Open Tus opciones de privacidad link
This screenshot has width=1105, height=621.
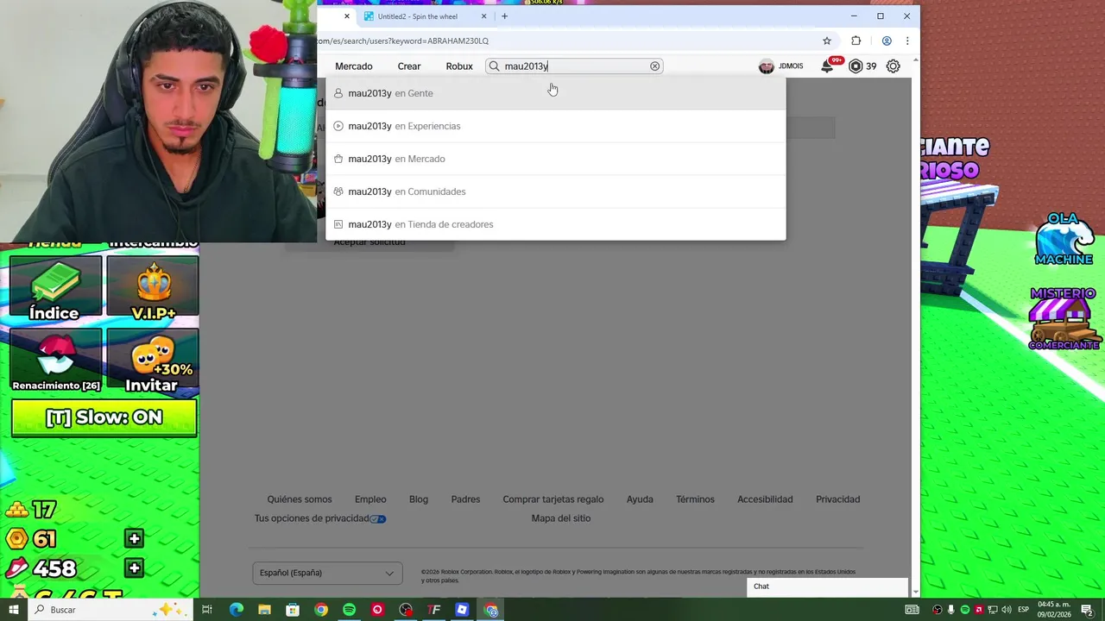(312, 518)
